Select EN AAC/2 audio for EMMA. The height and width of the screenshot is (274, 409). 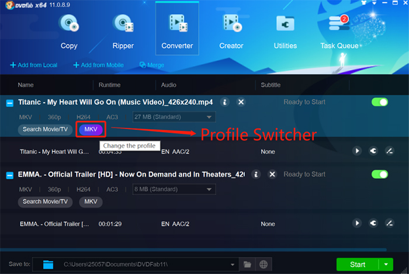click(x=175, y=224)
